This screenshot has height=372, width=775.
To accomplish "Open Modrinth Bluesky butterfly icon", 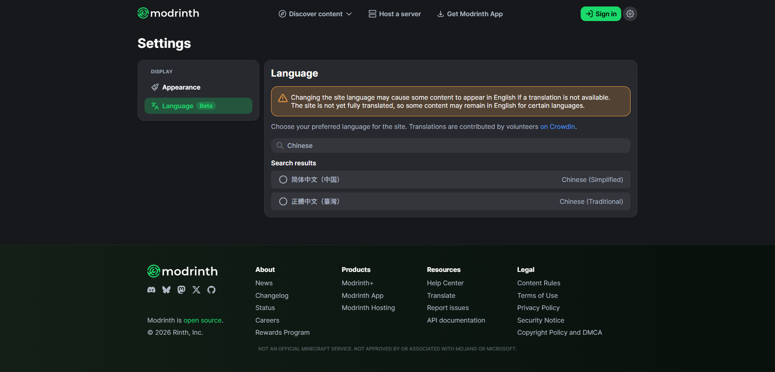I will 166,290.
